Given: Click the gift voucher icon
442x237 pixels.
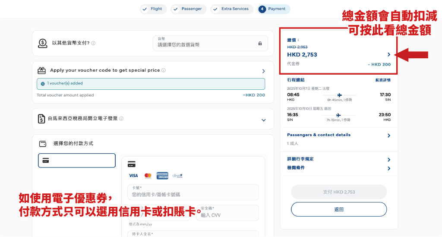Looking at the screenshot, I should click(42, 70).
